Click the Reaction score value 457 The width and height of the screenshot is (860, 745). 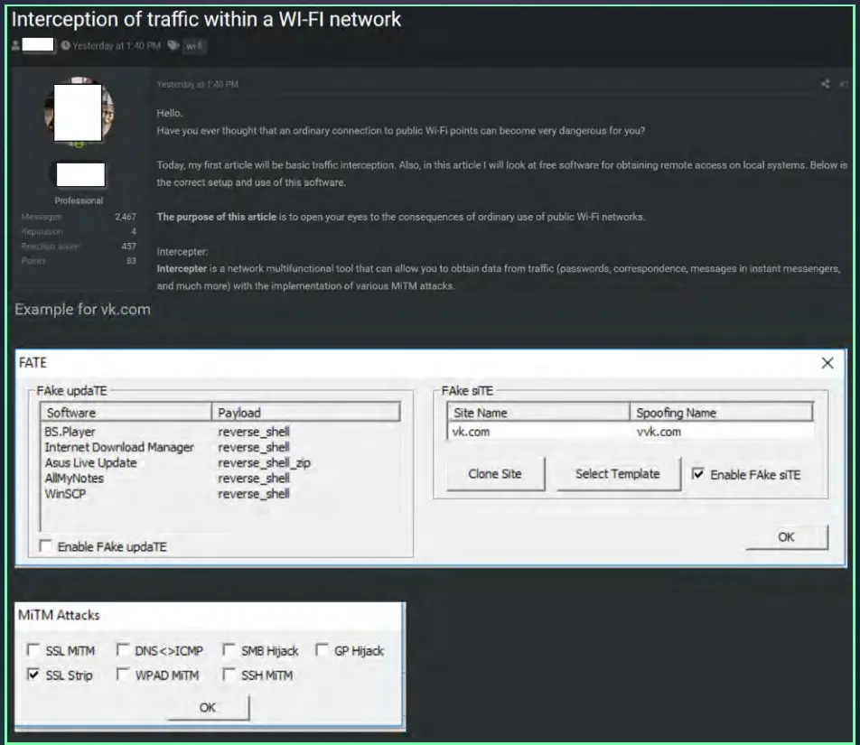(128, 247)
